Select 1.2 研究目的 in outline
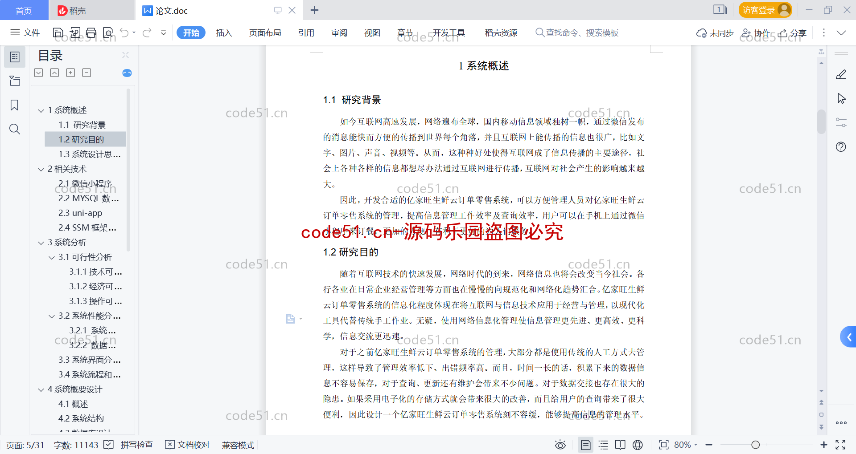Viewport: 856px width, 454px height. pyautogui.click(x=85, y=139)
